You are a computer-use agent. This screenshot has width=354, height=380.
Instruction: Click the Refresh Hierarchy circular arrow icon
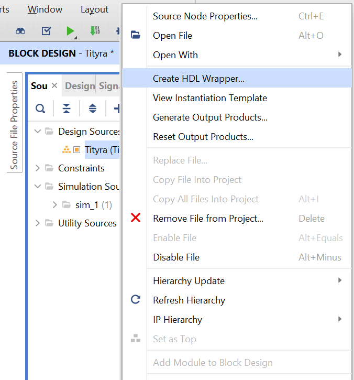(x=136, y=300)
